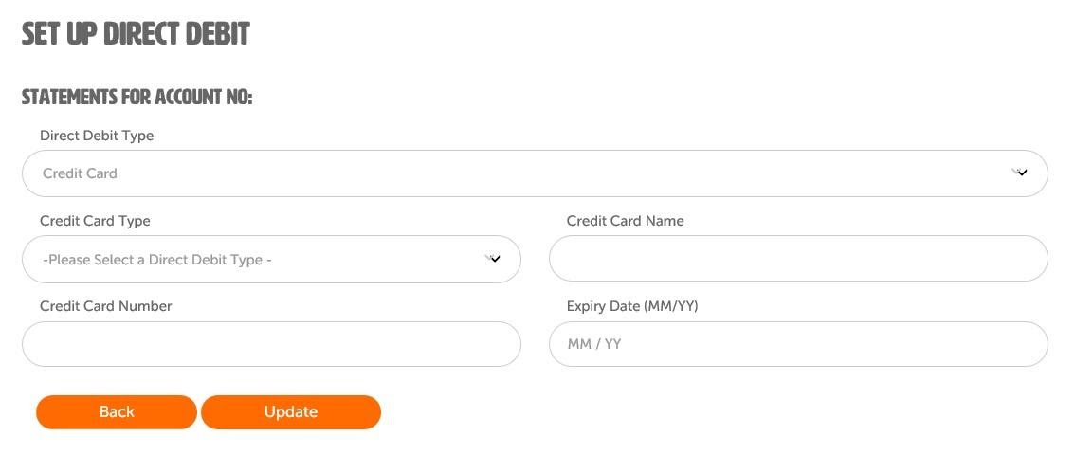Image resolution: width=1075 pixels, height=455 pixels.
Task: Expand the Credit Card Type select box
Action: (271, 259)
